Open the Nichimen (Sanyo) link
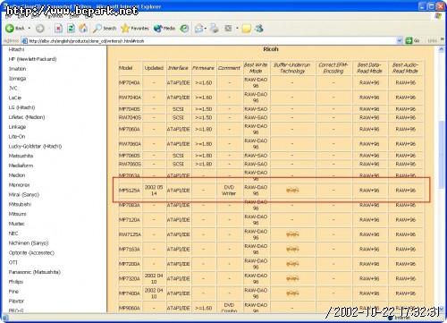This screenshot has width=447, height=323. [x=29, y=243]
